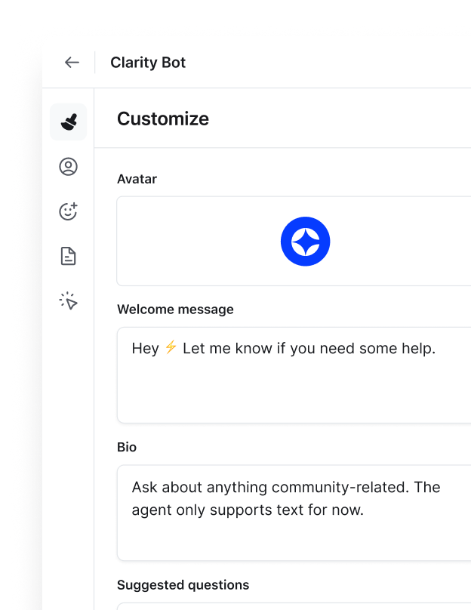Click the back arrow icon
Image resolution: width=471 pixels, height=610 pixels.
point(72,63)
